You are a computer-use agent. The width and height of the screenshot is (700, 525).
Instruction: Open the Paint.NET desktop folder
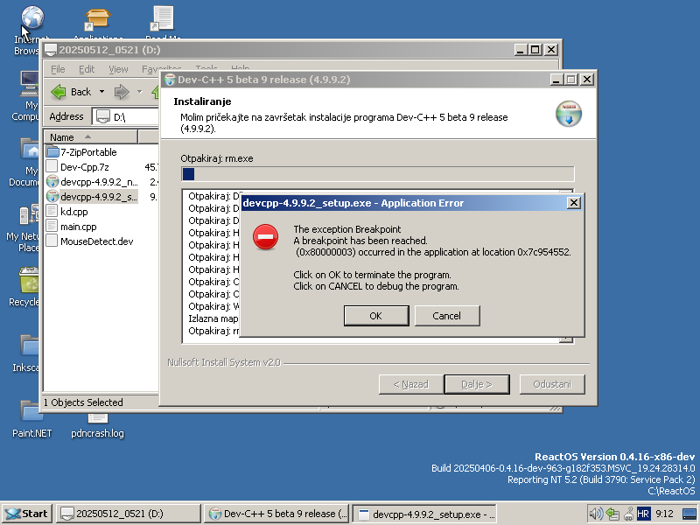pos(31,419)
